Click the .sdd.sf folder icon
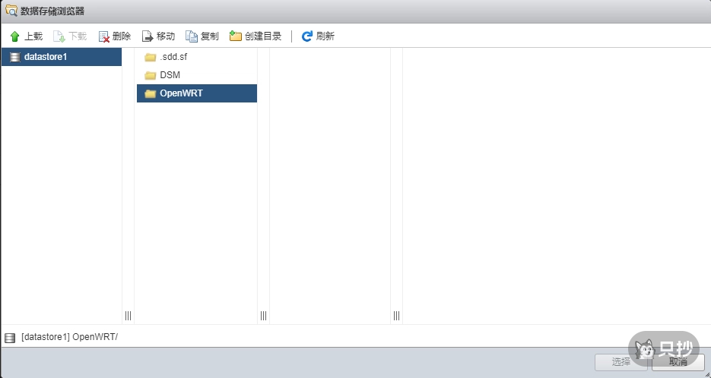Image resolution: width=711 pixels, height=378 pixels. click(150, 57)
